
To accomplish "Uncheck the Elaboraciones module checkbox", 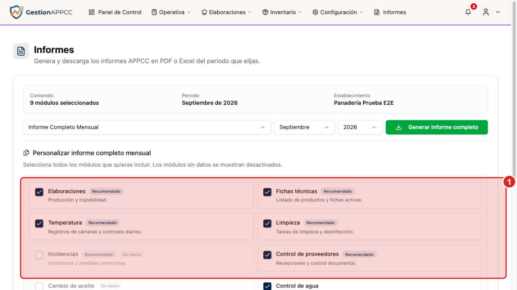I will click(39, 192).
